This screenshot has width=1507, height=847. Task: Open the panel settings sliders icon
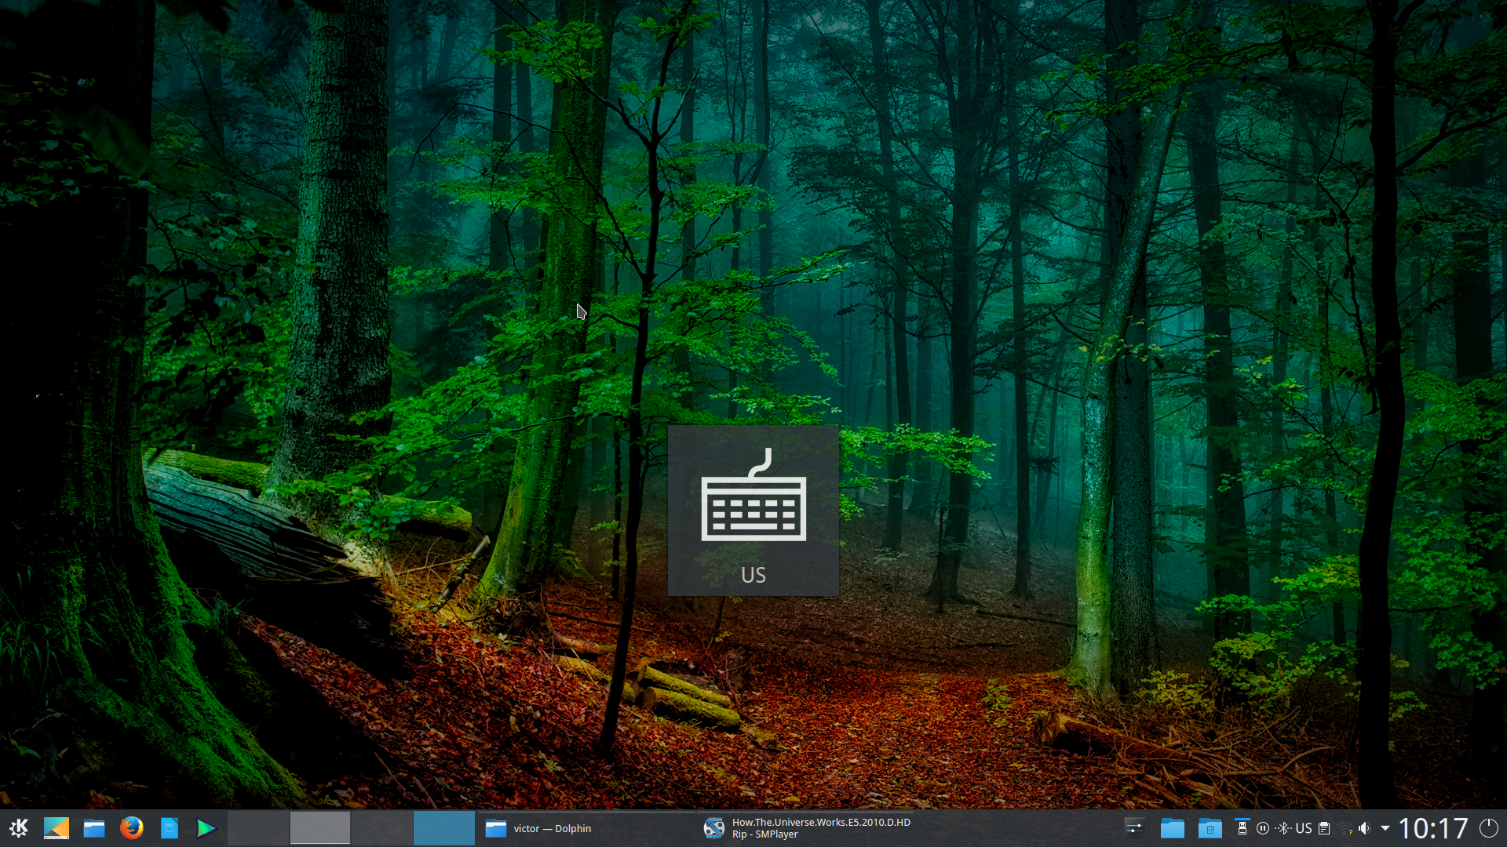(1134, 828)
